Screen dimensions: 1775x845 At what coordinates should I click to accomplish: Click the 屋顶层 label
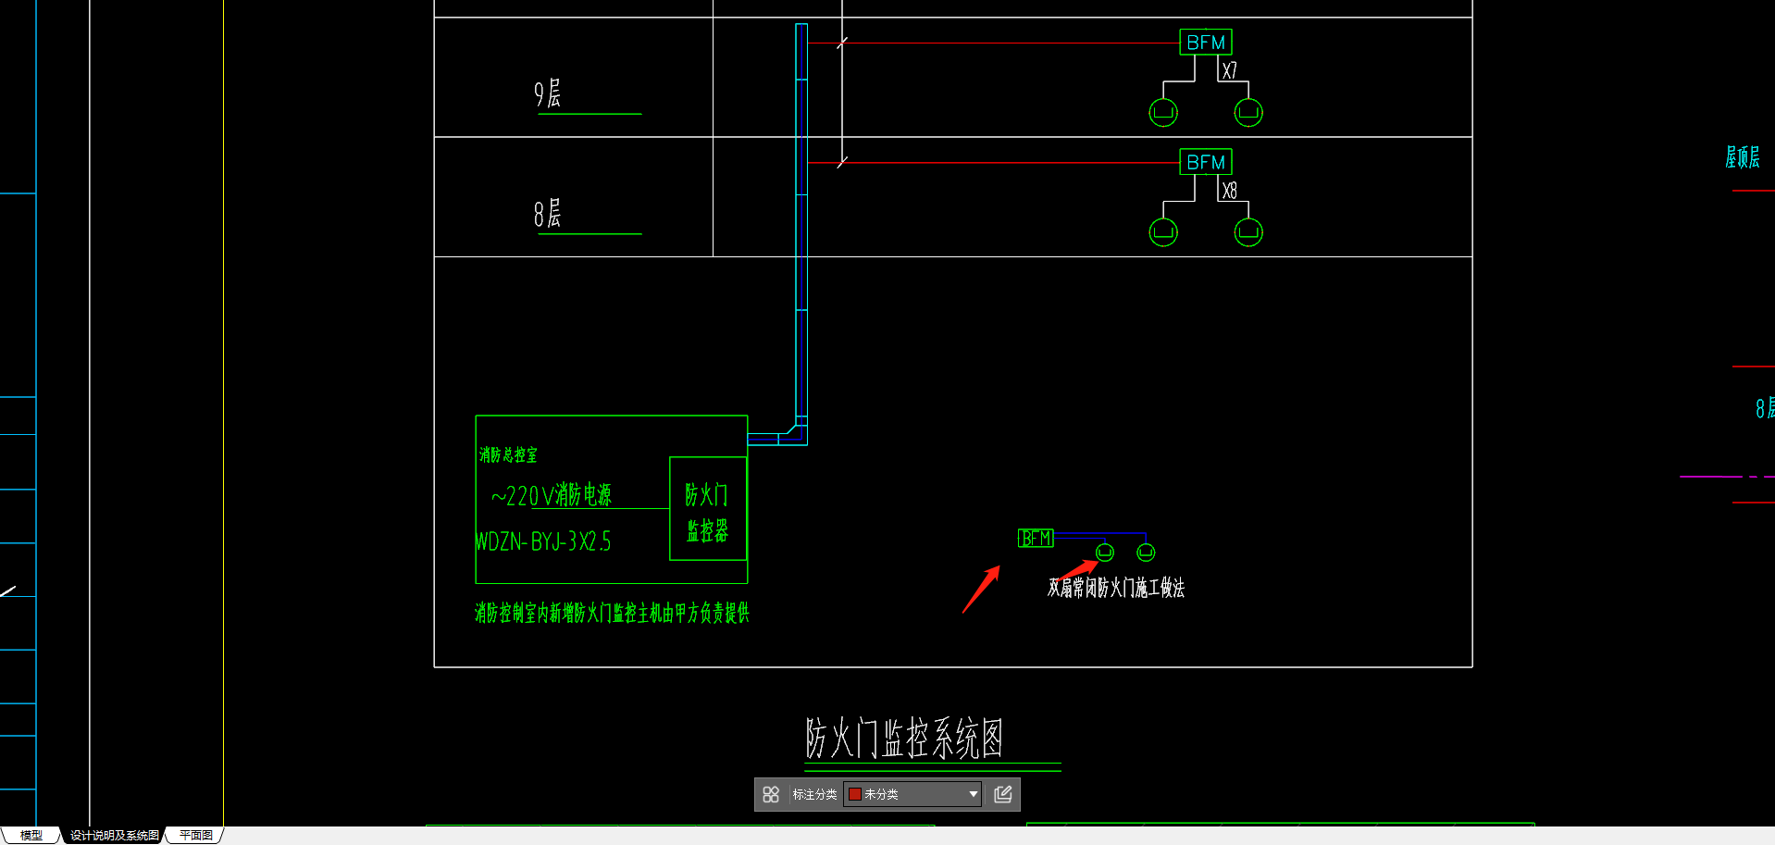[1743, 157]
